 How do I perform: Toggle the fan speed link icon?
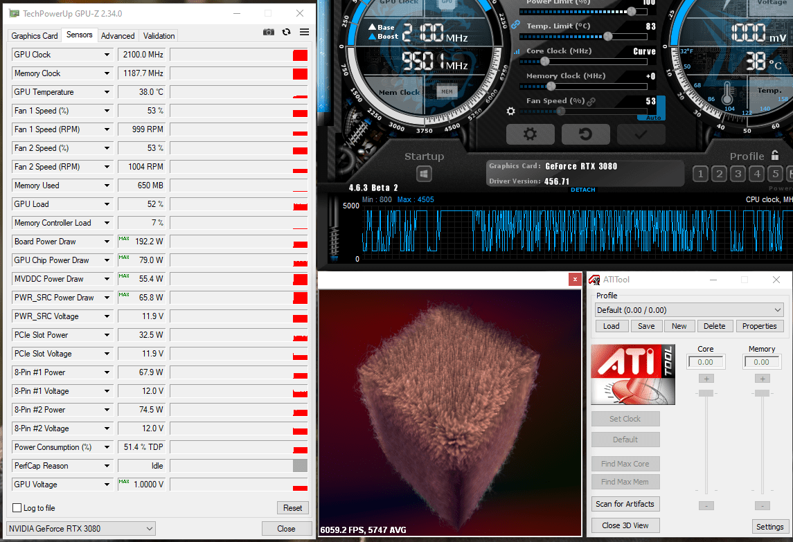point(591,102)
